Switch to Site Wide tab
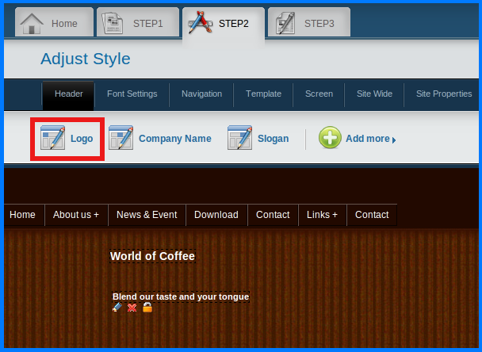Viewport: 482px width, 352px height. [x=374, y=94]
